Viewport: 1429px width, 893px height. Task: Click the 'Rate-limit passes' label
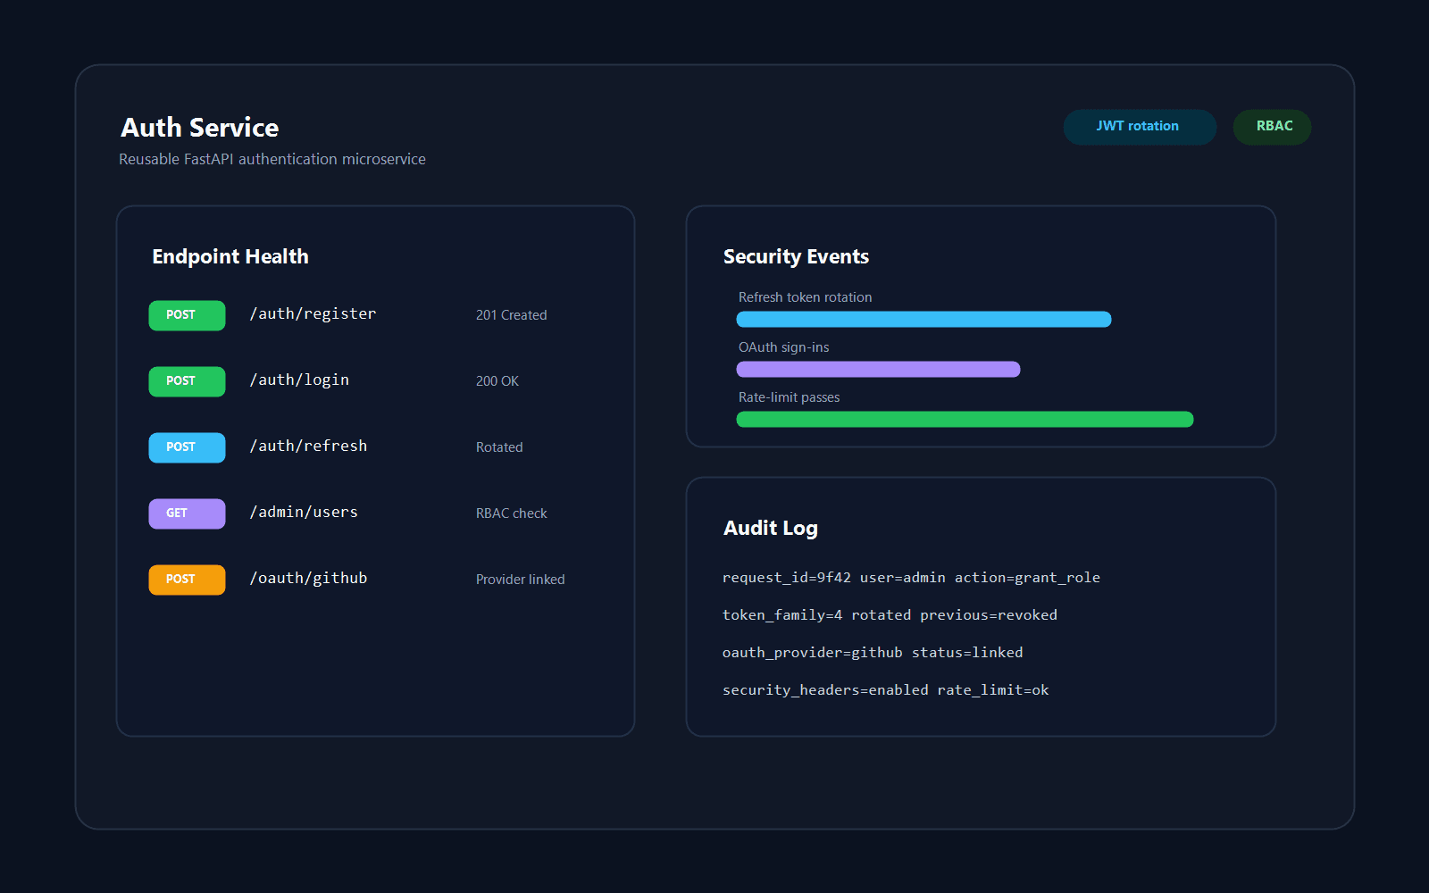[x=789, y=397]
